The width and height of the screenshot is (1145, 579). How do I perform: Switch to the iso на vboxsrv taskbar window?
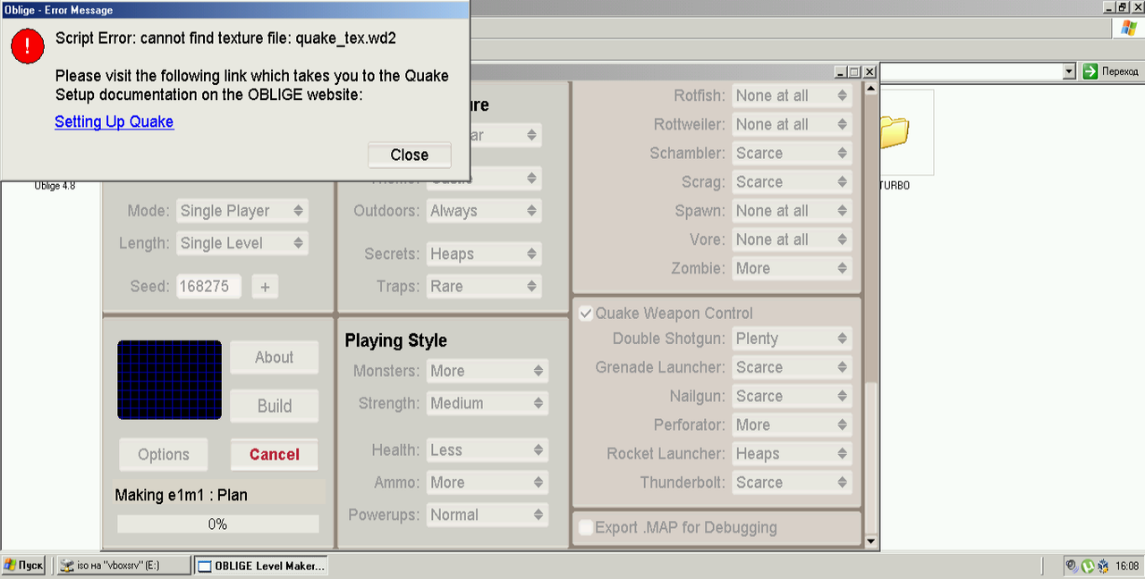(x=123, y=566)
